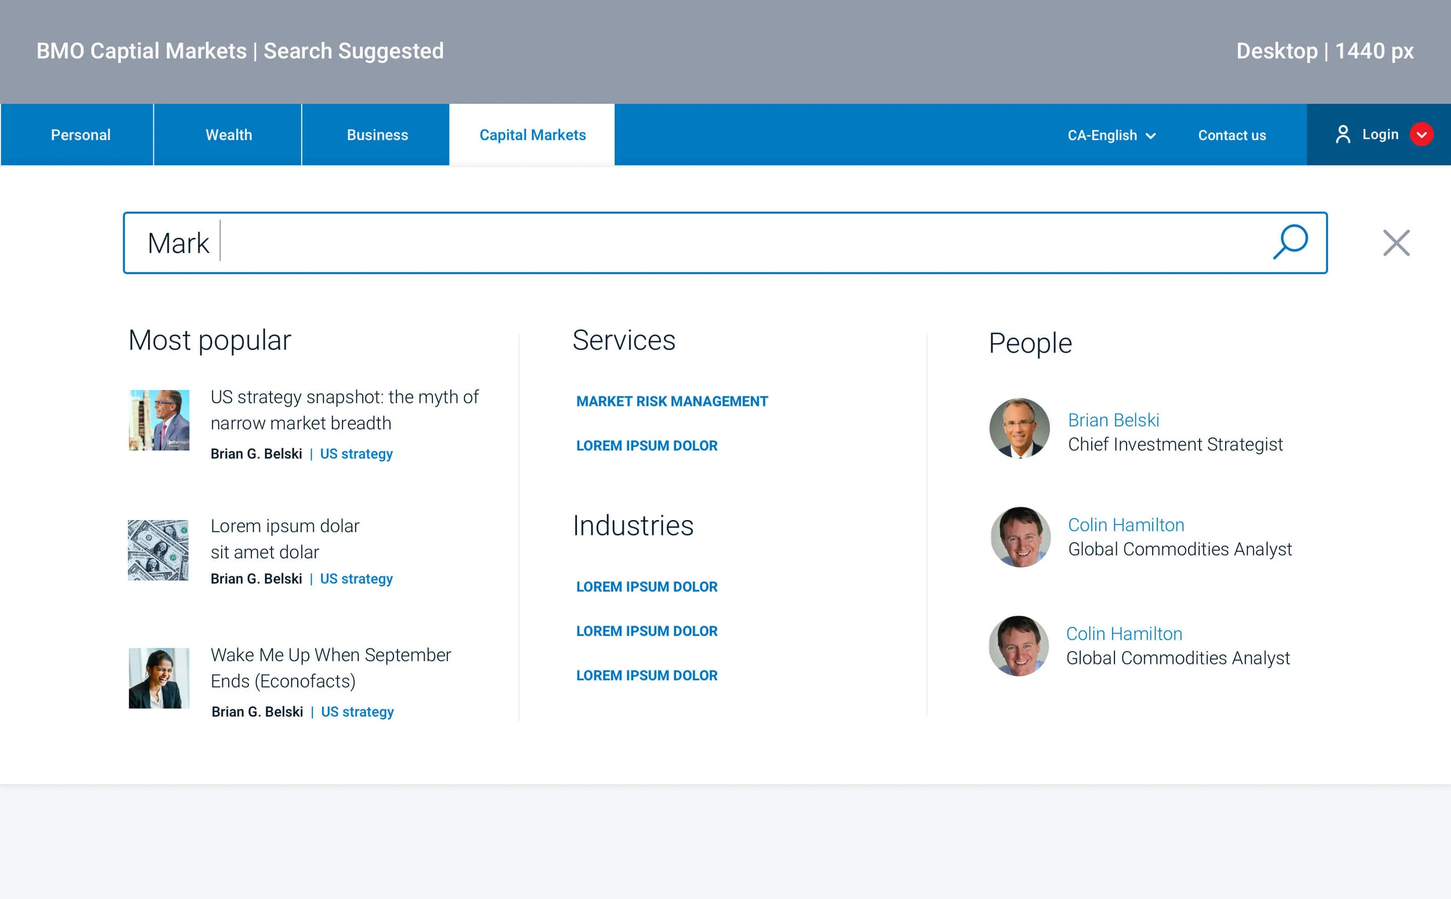Click Colin Hamilton's photo below Brian Belski
The width and height of the screenshot is (1451, 899).
coord(1021,537)
